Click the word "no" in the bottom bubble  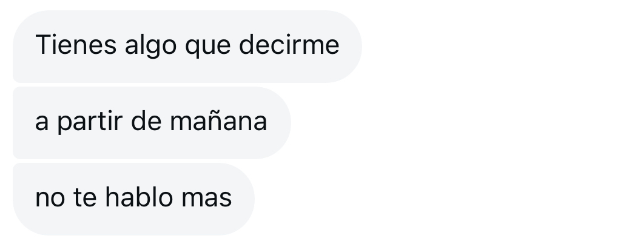tap(50, 199)
